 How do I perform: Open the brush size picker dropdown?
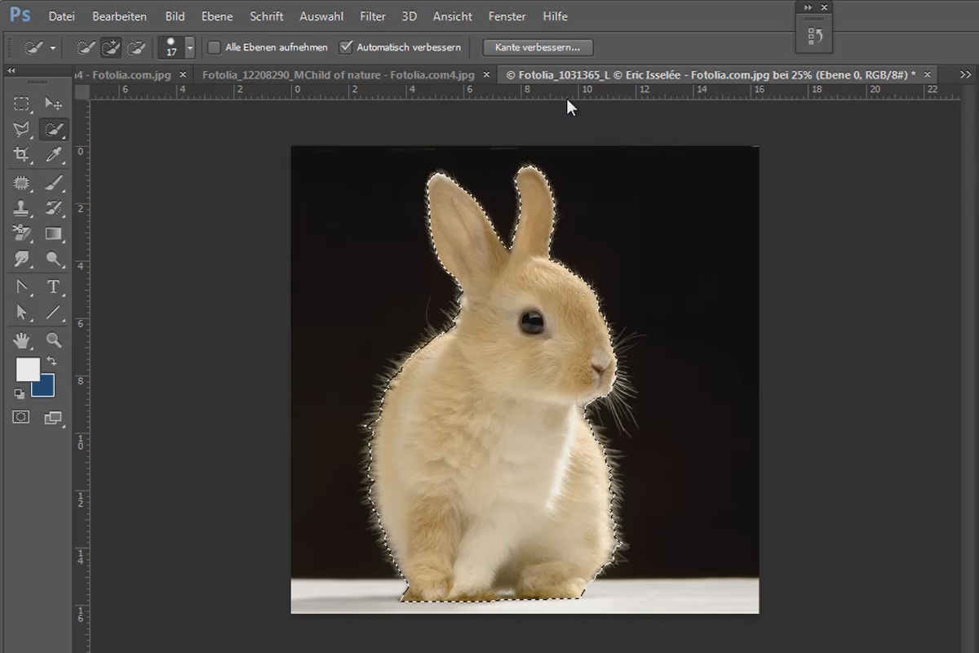click(x=190, y=47)
